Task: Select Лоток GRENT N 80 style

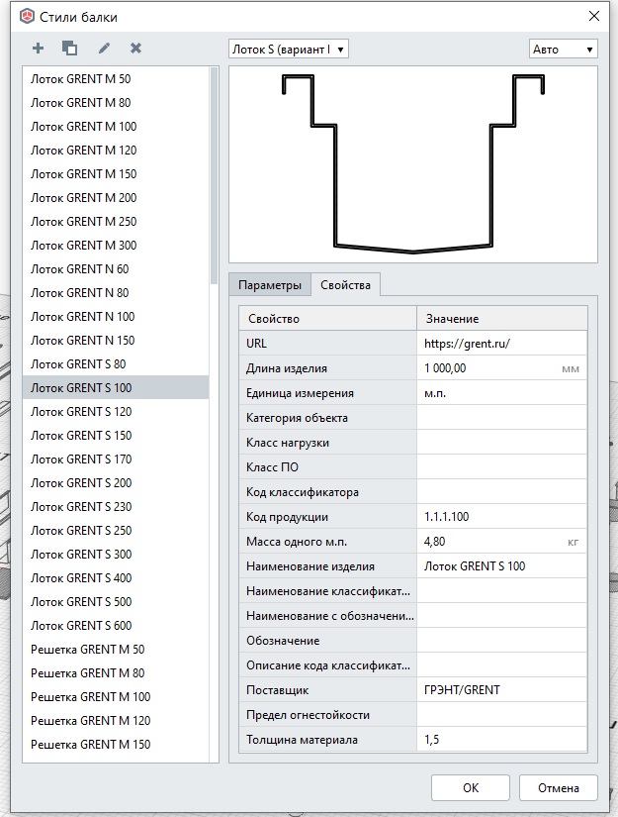Action: tap(116, 293)
